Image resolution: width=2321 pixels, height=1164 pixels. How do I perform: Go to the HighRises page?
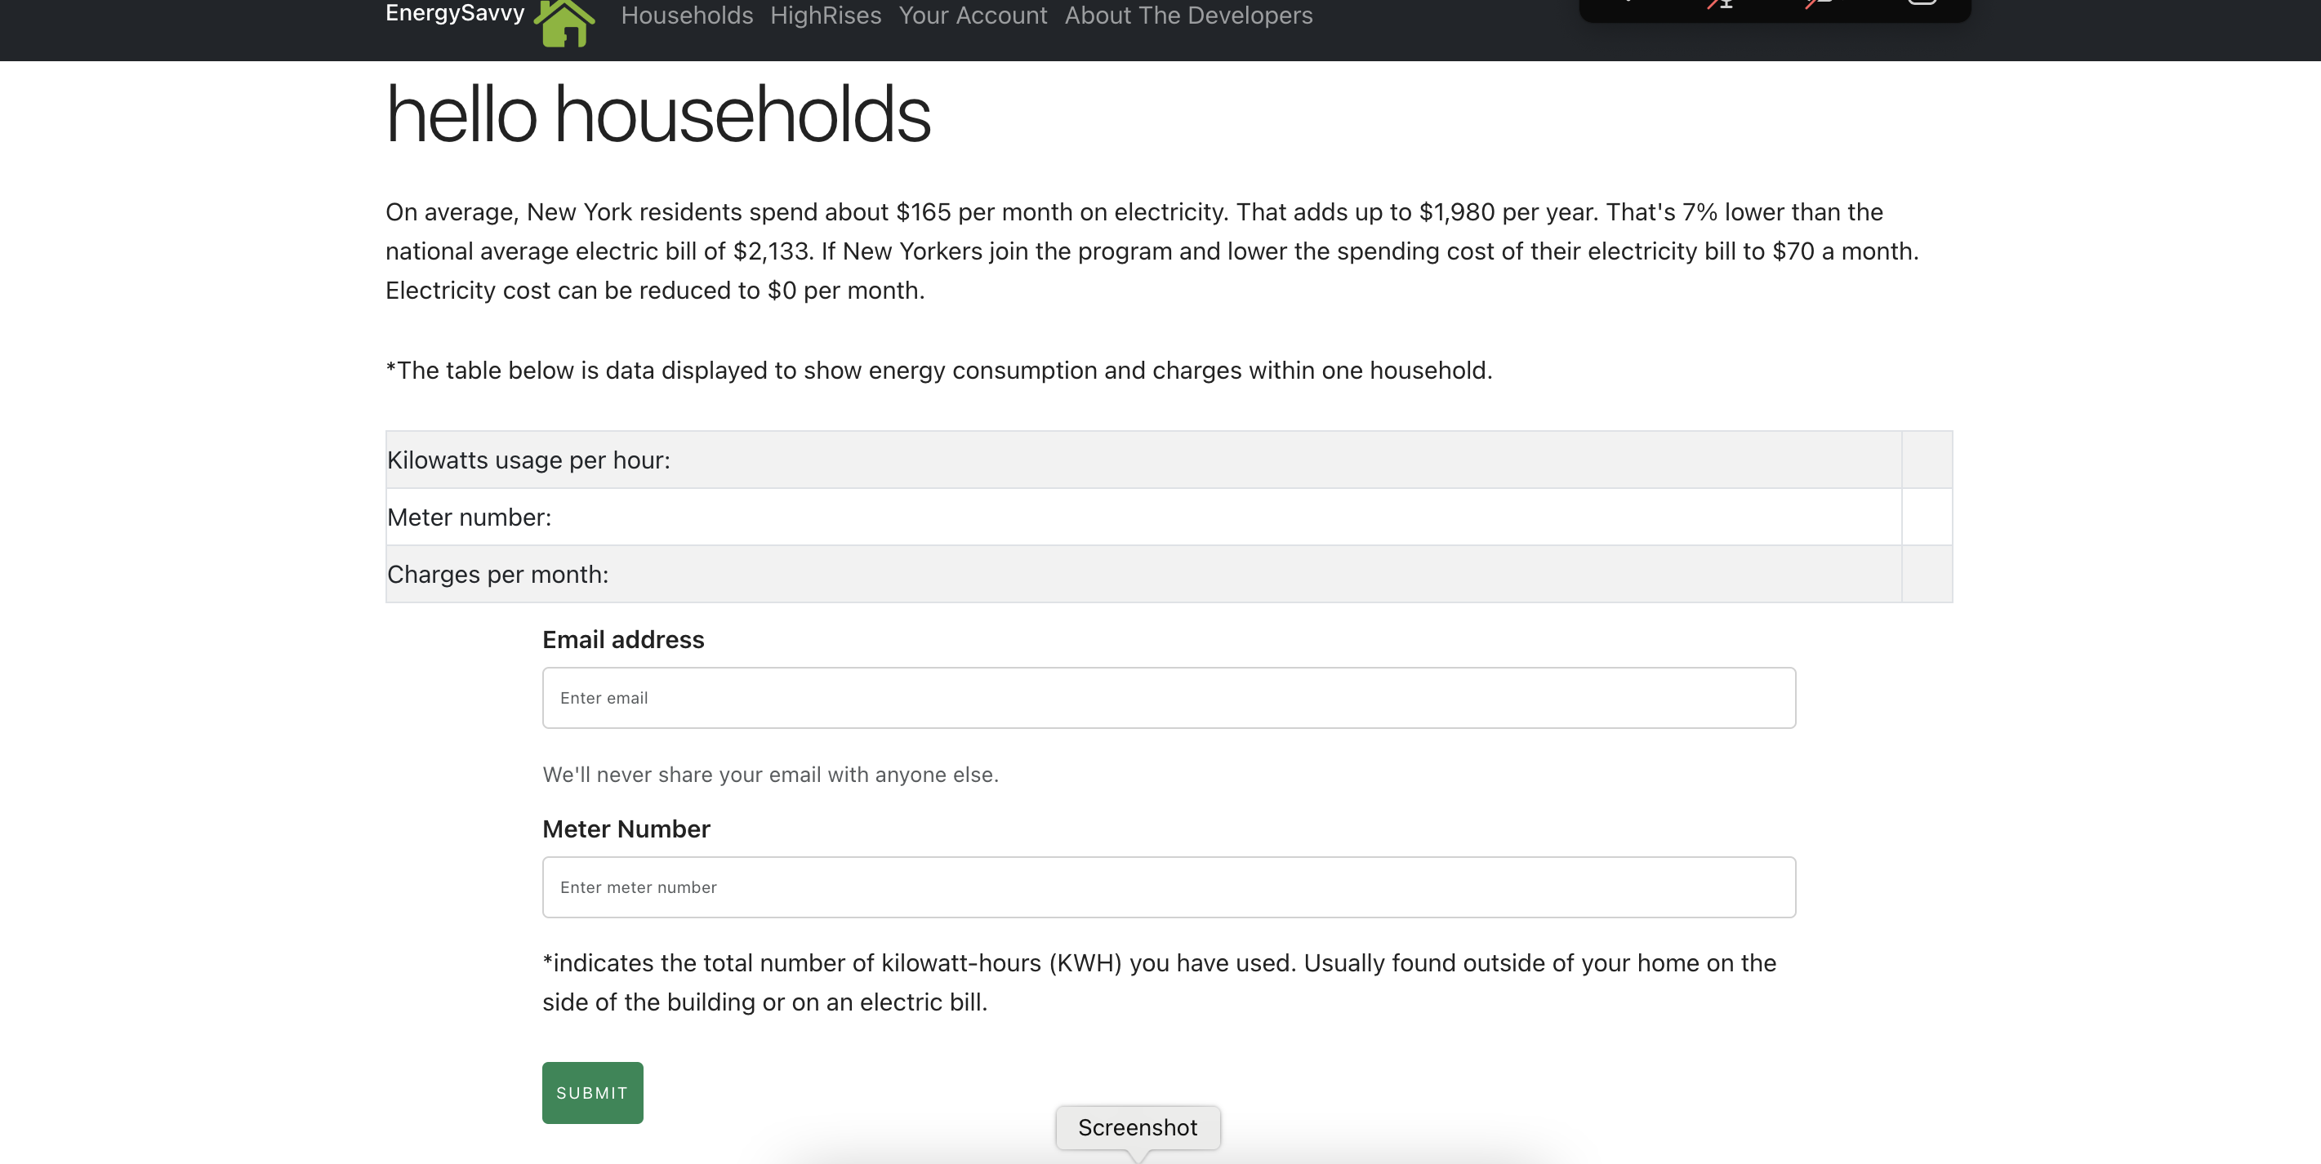[x=826, y=16]
